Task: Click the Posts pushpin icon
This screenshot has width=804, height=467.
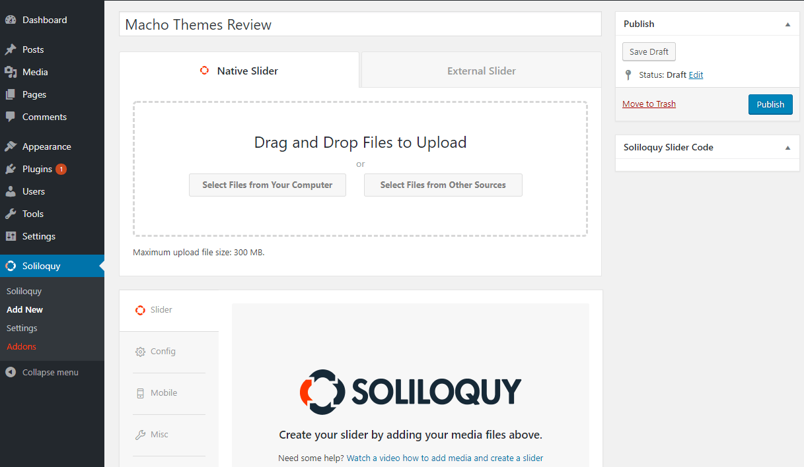Action: click(11, 49)
